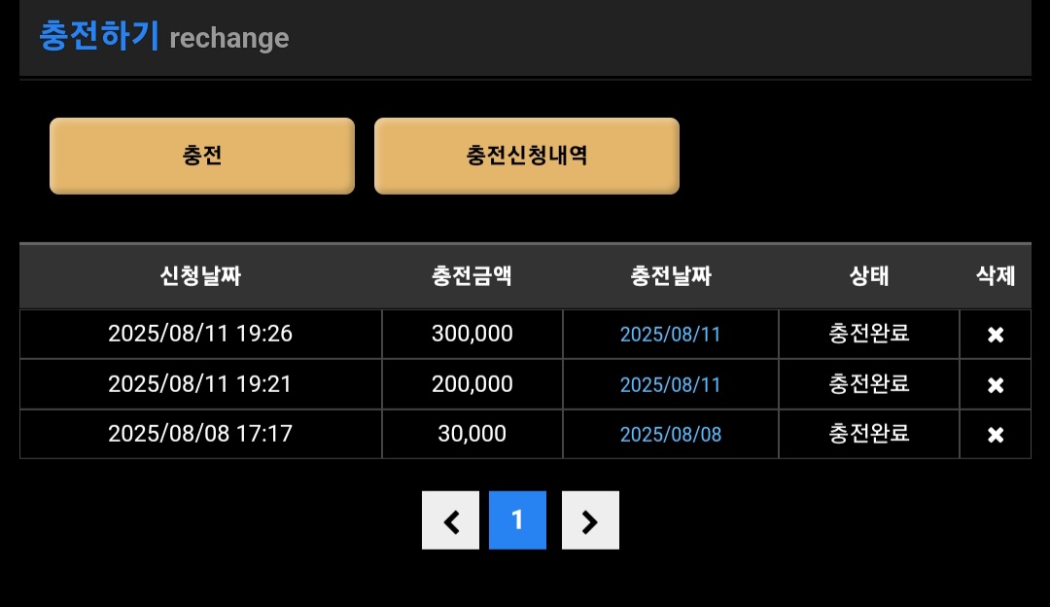This screenshot has height=607, width=1050.
Task: Go to next page arrow
Action: (590, 520)
